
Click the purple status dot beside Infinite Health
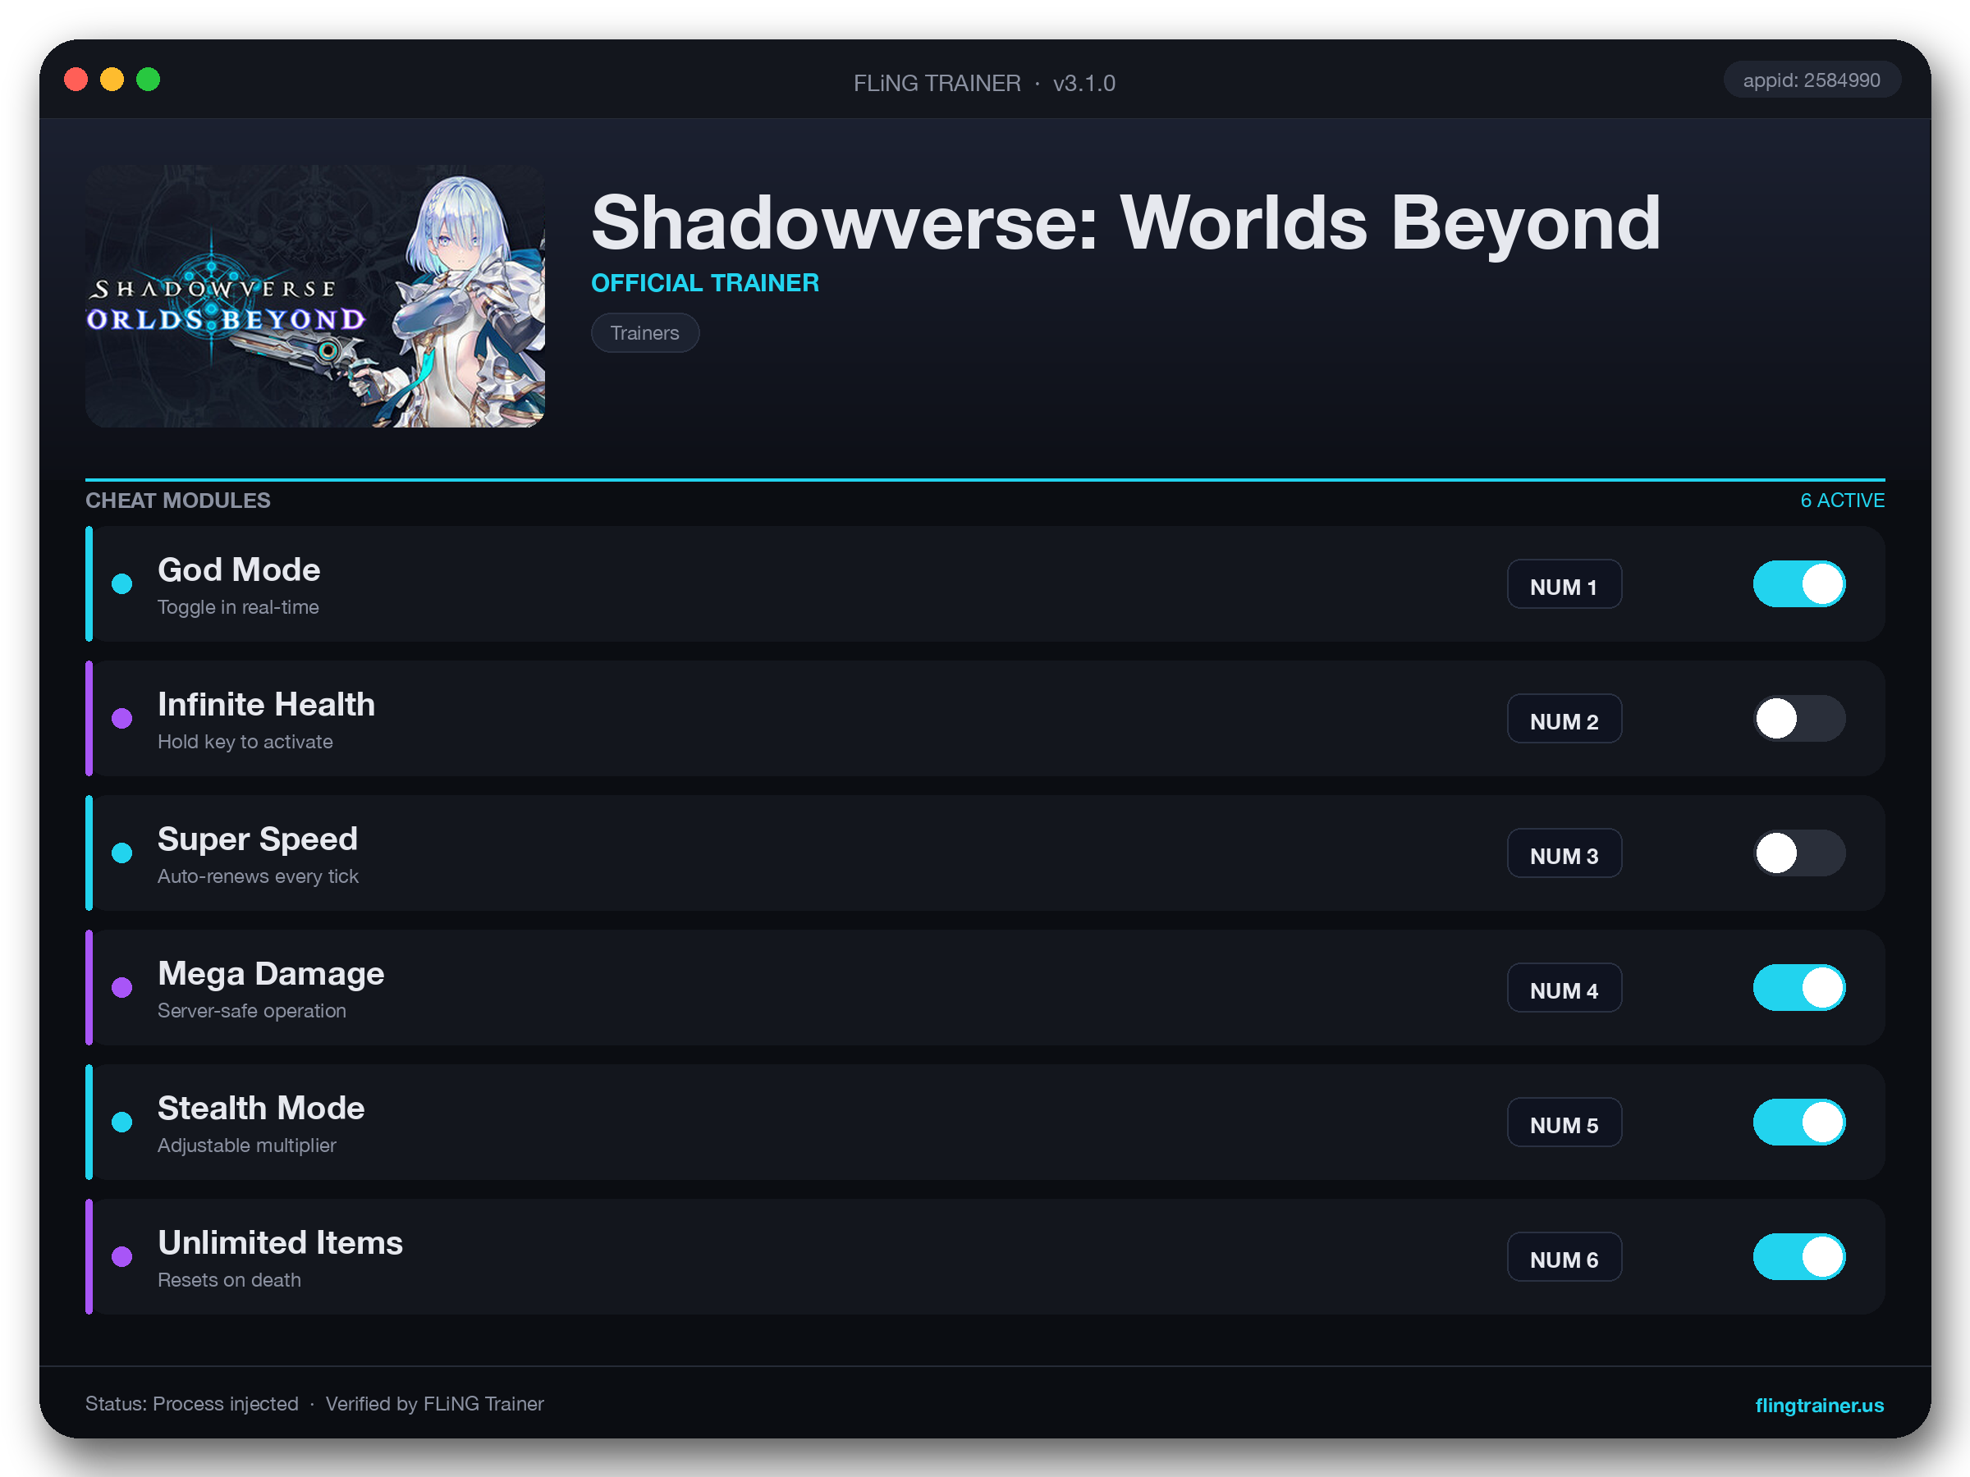point(122,719)
